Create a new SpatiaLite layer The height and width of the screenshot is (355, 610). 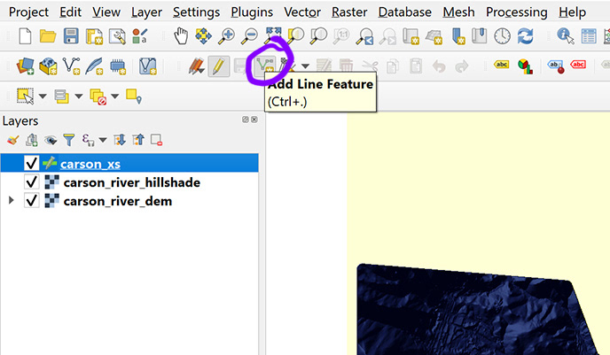point(95,66)
